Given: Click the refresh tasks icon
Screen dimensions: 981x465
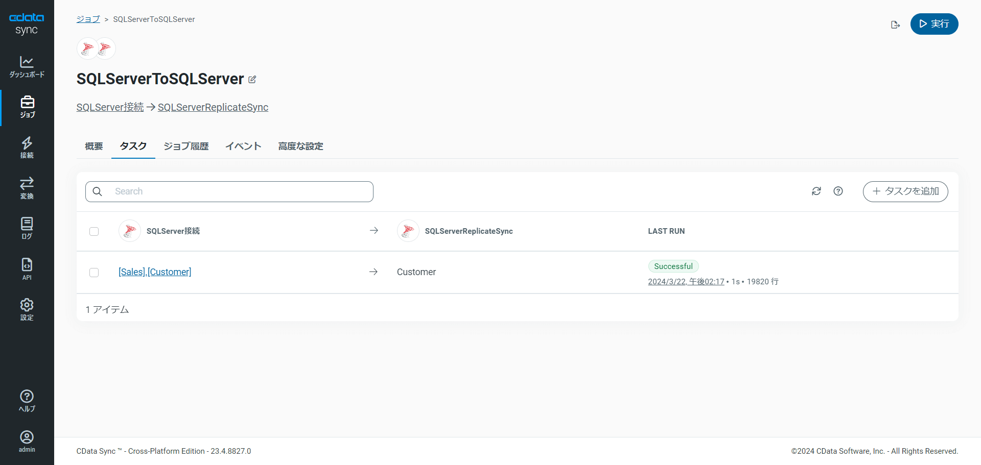Looking at the screenshot, I should click(816, 191).
